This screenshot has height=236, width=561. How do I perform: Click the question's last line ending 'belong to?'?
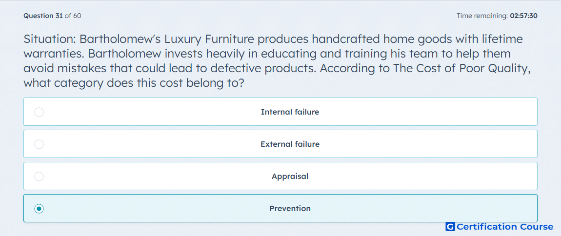pyautogui.click(x=134, y=84)
